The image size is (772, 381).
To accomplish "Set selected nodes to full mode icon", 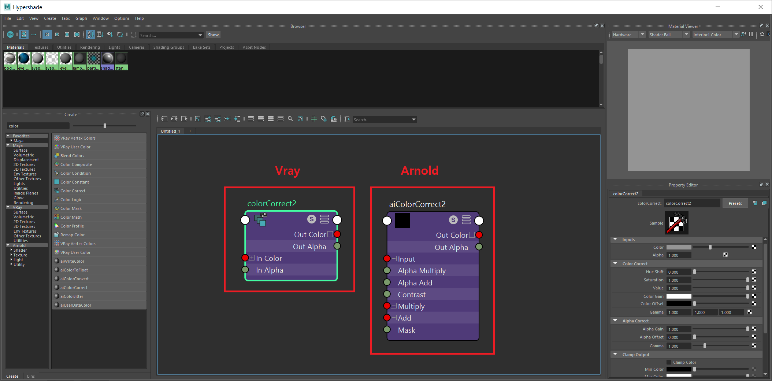I will (271, 119).
